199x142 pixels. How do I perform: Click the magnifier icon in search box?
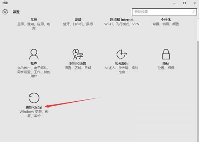click(194, 12)
